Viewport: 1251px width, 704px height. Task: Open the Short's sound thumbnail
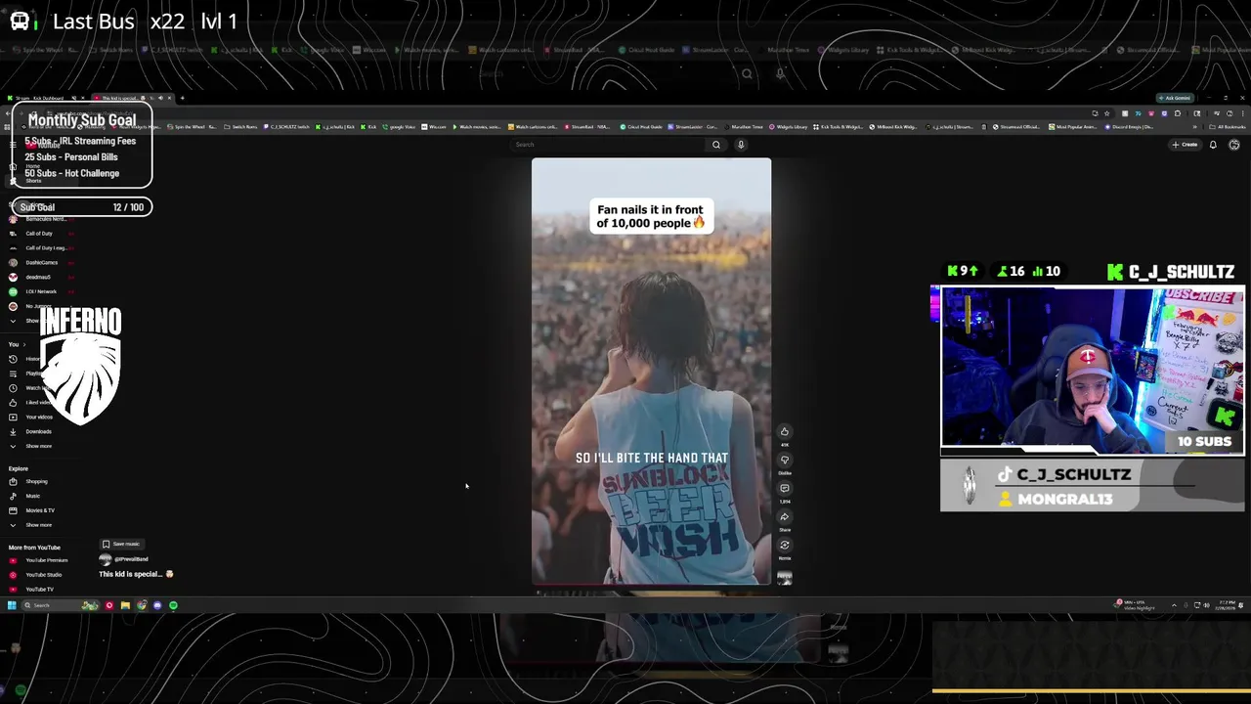click(x=784, y=578)
